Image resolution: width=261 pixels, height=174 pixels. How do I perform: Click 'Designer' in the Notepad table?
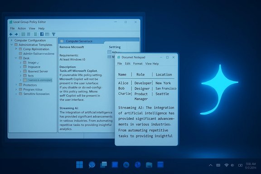pyautogui.click(x=142, y=88)
